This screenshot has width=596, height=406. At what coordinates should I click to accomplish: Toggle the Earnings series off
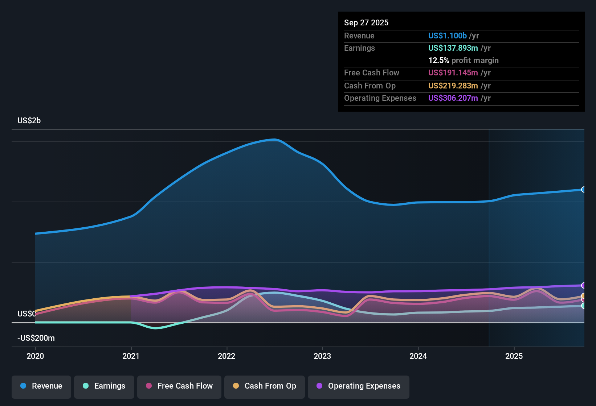coord(104,386)
